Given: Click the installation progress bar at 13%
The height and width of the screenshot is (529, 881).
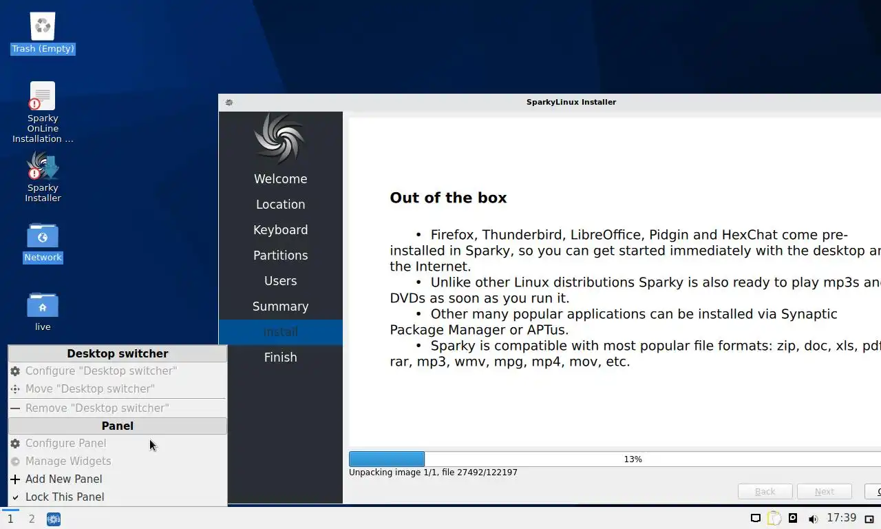Looking at the screenshot, I should pyautogui.click(x=615, y=459).
